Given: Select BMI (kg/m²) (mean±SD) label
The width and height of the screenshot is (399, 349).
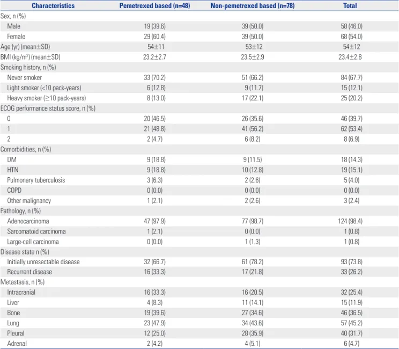Looking at the screenshot, I should pyautogui.click(x=30, y=57).
